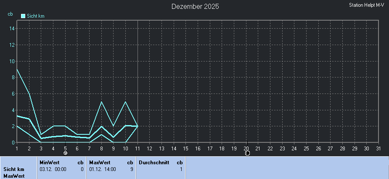Click the cyan Sicht km legend square
Image resolution: width=389 pixels, height=179 pixels.
[x=23, y=16]
